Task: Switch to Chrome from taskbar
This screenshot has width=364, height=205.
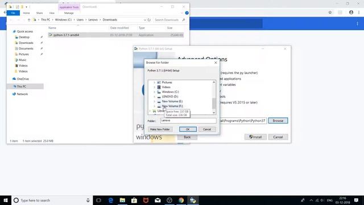Action: point(181,200)
